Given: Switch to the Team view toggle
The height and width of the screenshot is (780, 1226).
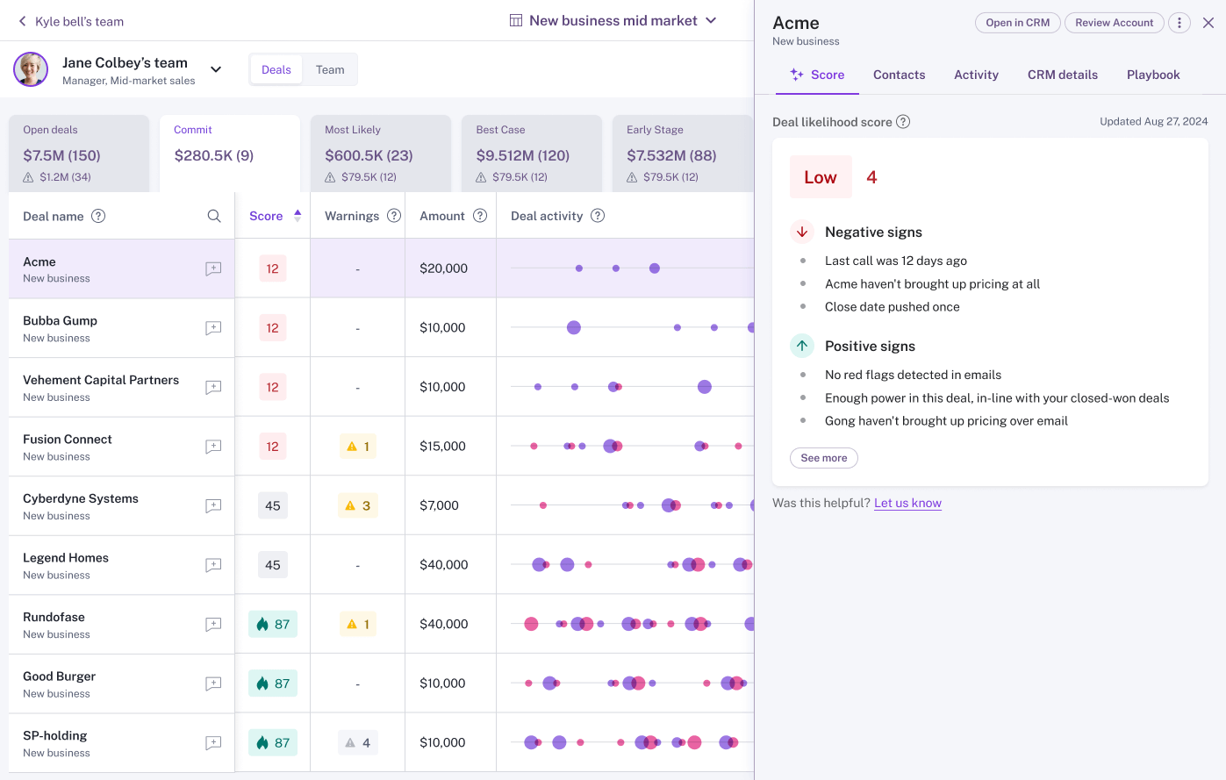Looking at the screenshot, I should coord(331,68).
